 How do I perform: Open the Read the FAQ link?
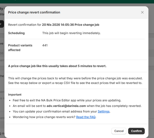click(x=86, y=117)
